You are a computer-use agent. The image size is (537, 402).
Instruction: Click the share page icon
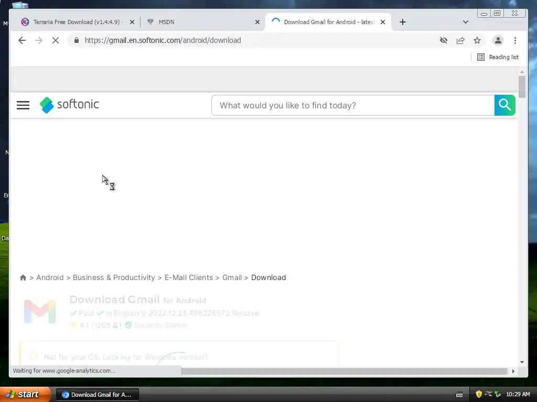(x=460, y=40)
